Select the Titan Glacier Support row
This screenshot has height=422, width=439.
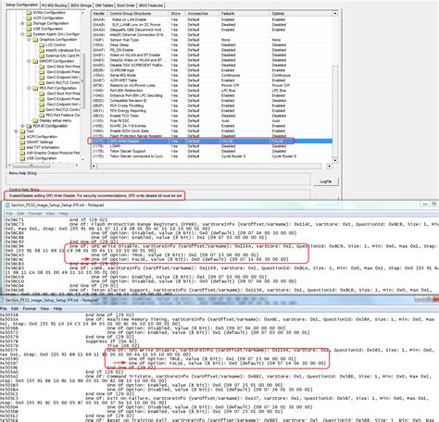tap(212, 151)
